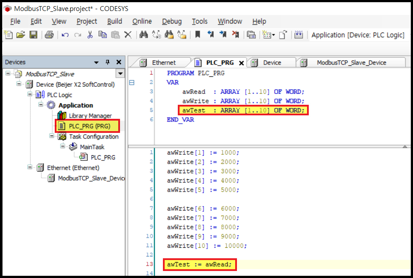The image size is (413, 278).
Task: Collapse the MainTask node
Action: (63, 146)
